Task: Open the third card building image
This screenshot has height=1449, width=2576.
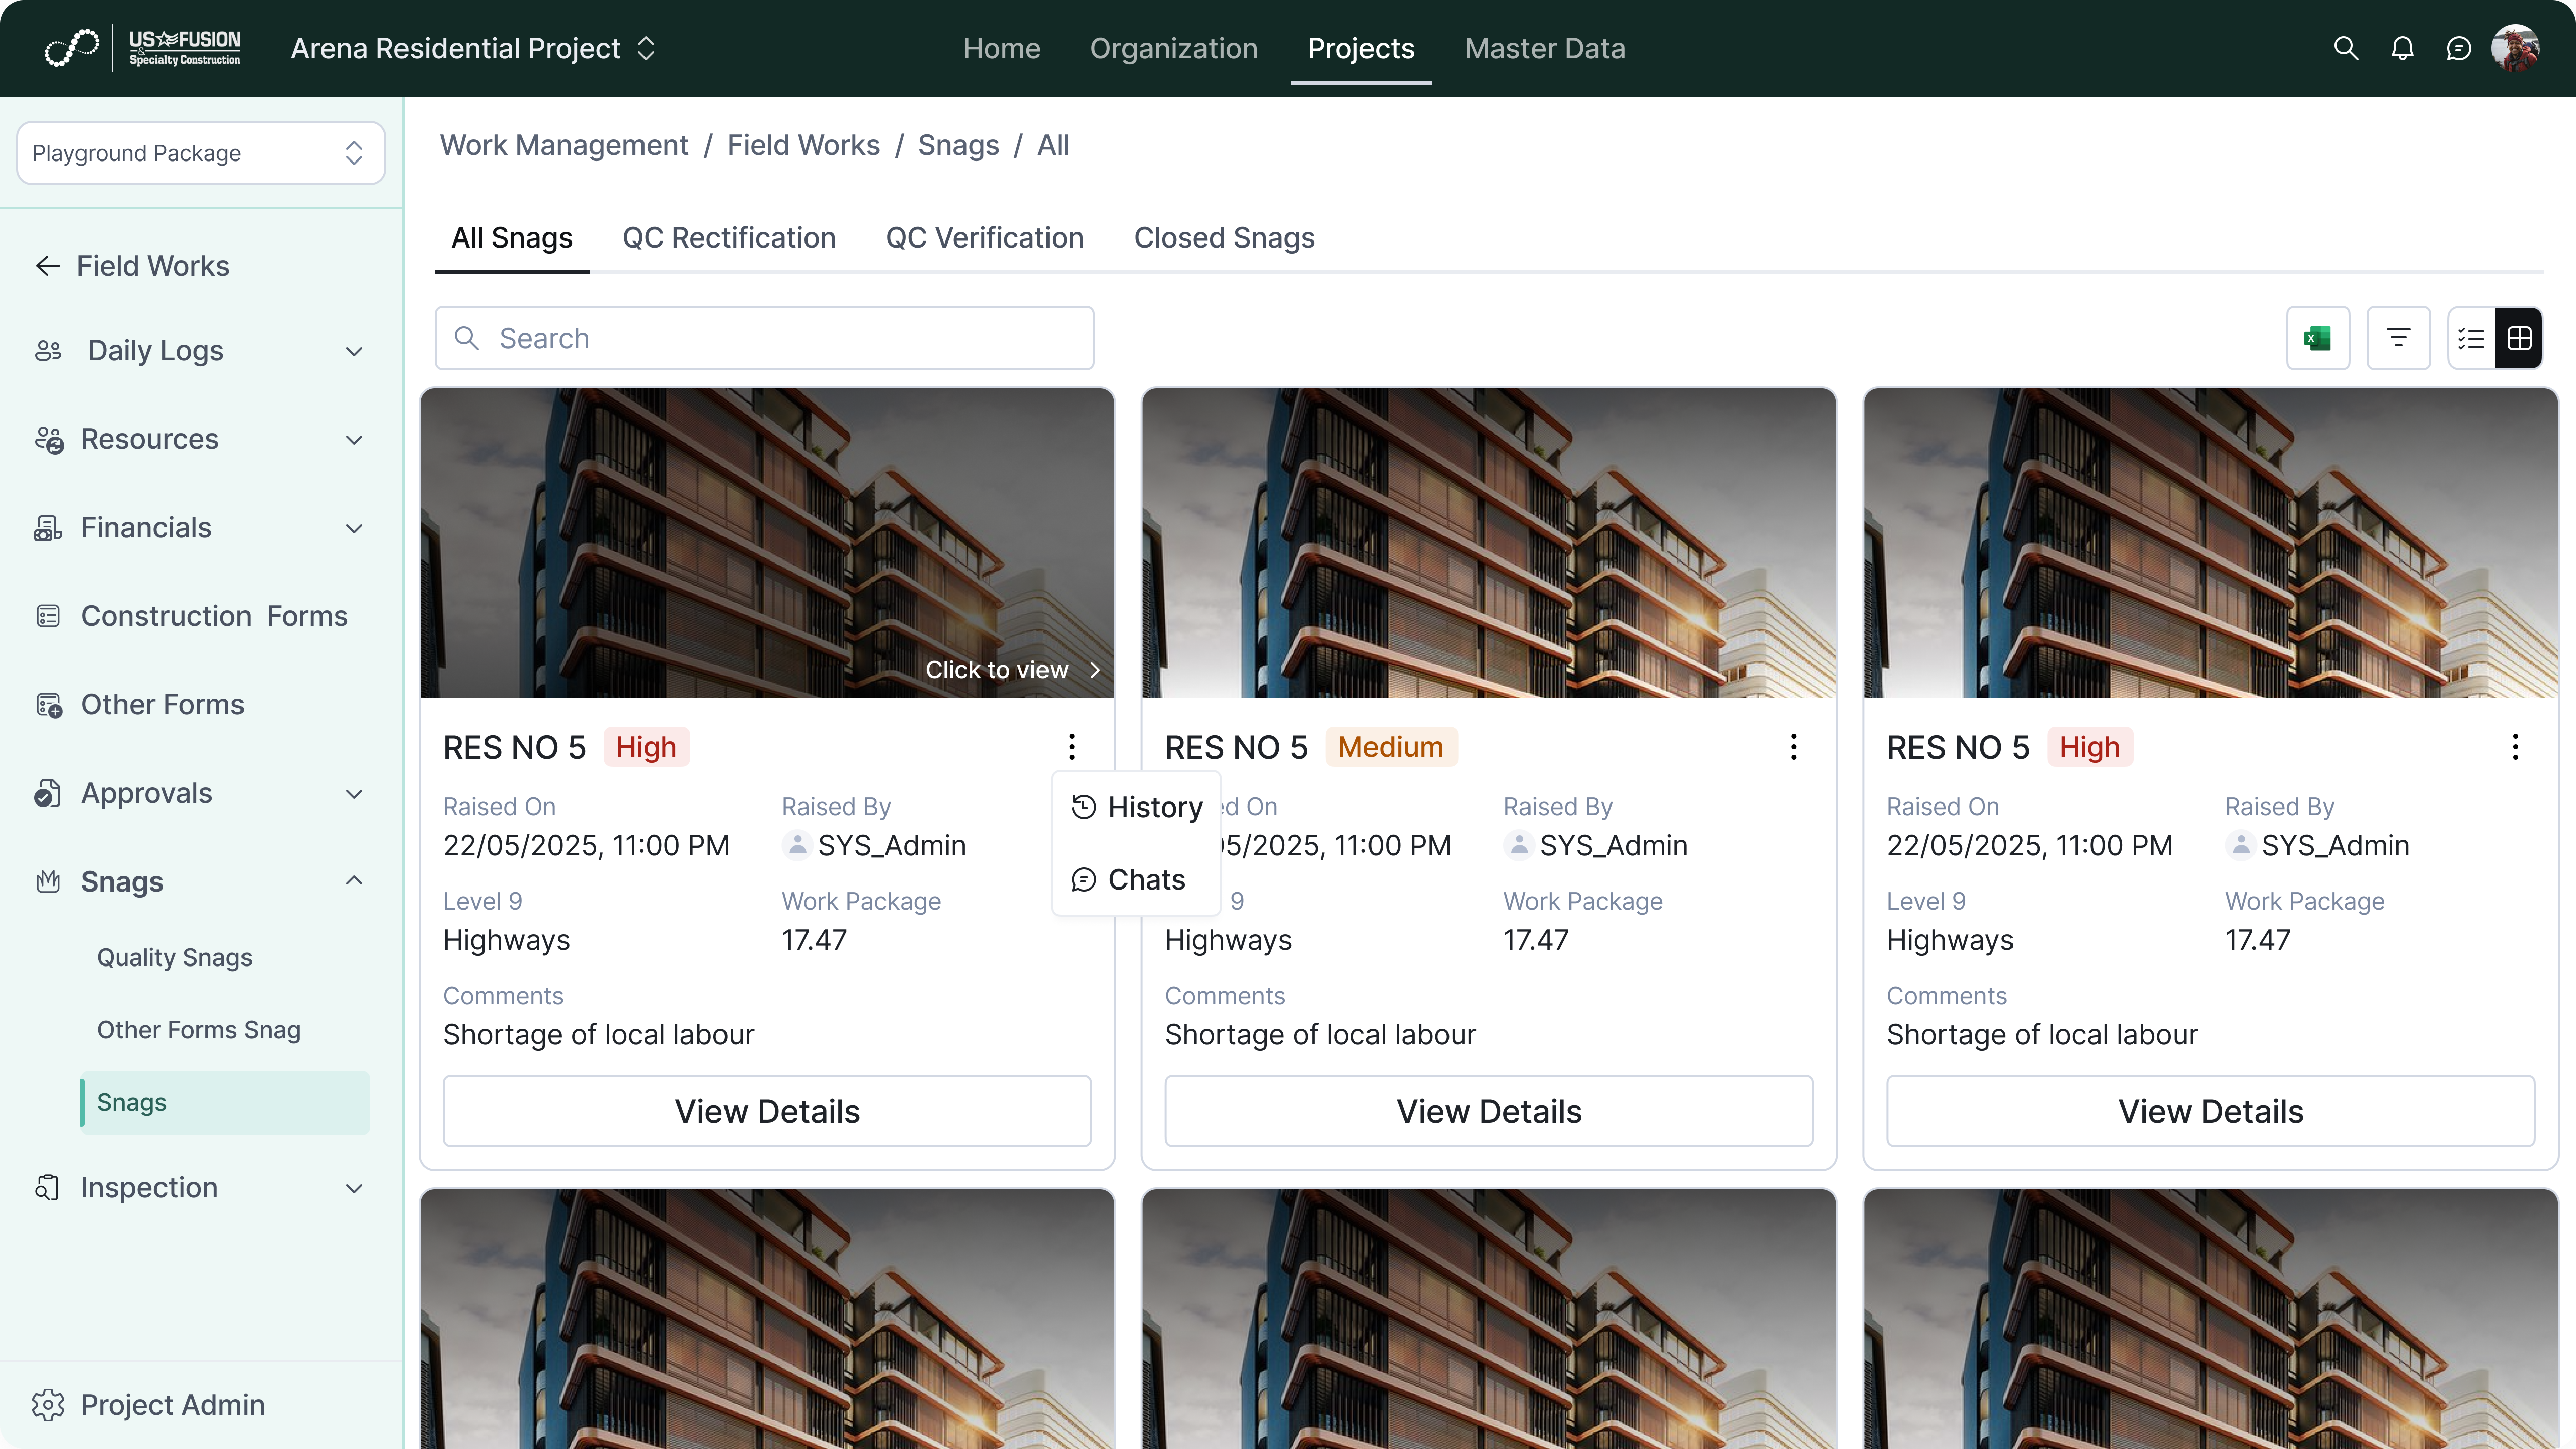Action: (x=2211, y=543)
